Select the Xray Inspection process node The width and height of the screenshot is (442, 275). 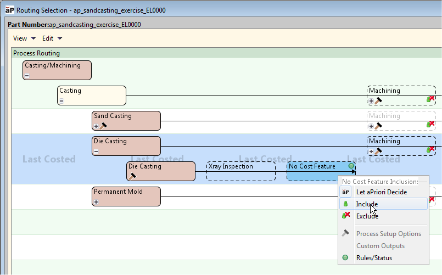pos(240,171)
